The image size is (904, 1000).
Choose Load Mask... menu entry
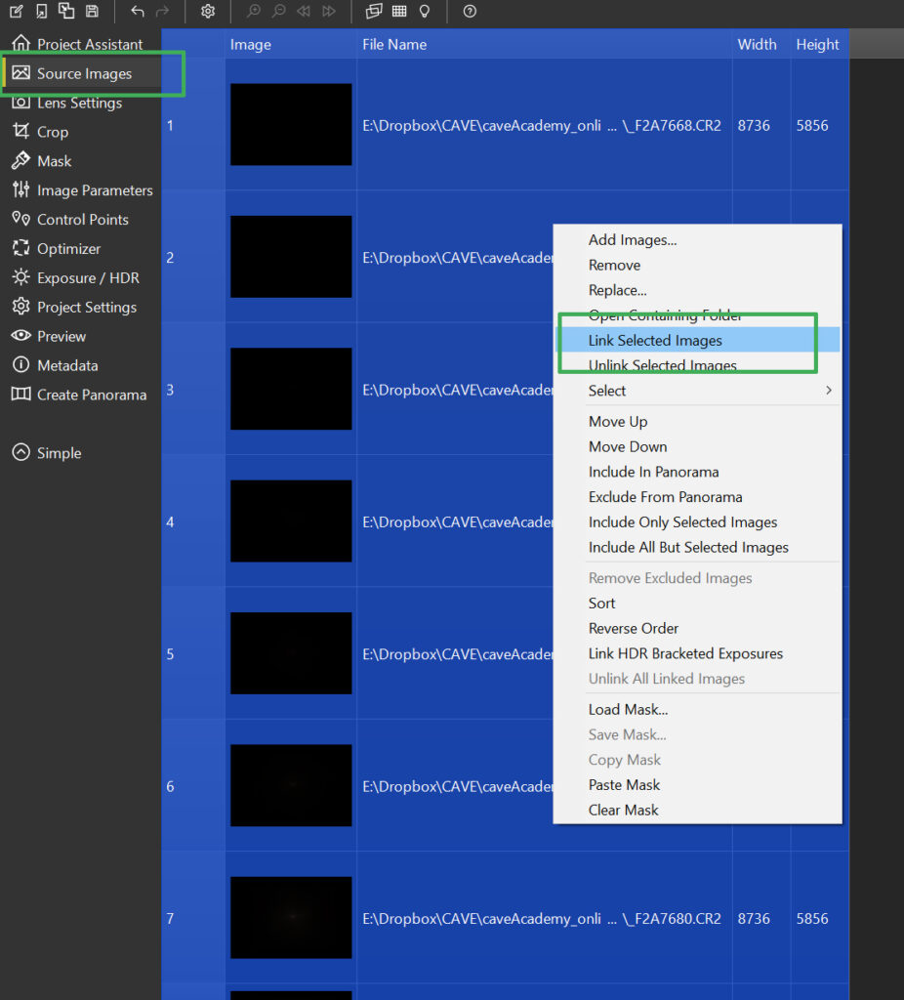(x=697, y=709)
